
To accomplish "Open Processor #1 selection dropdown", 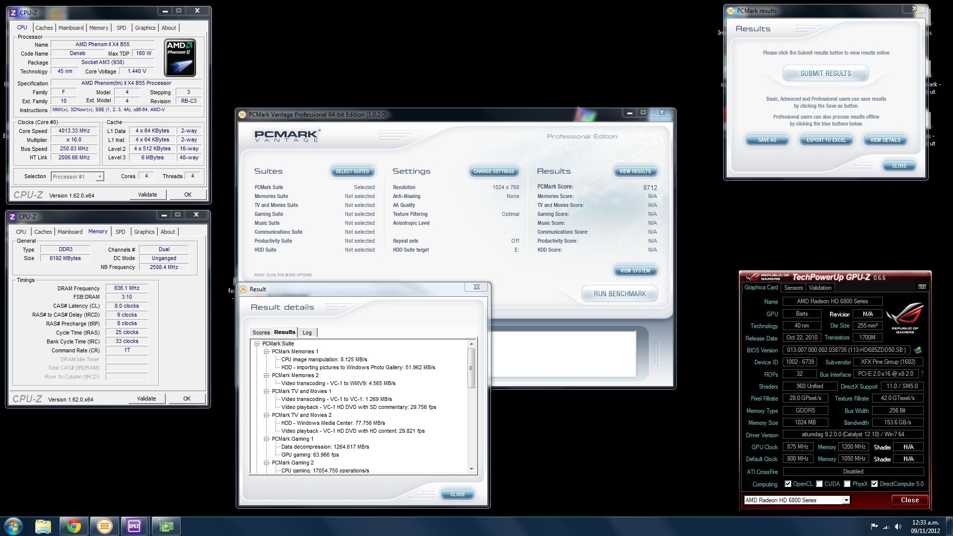I will point(100,177).
